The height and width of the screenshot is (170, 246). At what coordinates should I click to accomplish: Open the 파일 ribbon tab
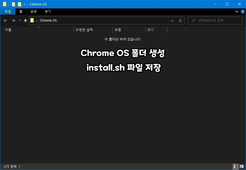coord(8,11)
